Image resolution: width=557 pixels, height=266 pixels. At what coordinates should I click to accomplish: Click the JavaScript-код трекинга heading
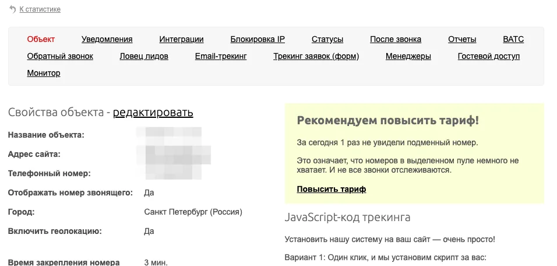pyautogui.click(x=347, y=217)
